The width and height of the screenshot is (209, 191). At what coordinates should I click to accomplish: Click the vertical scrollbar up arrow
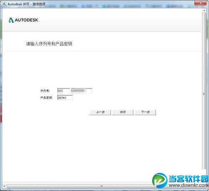(x=204, y=10)
